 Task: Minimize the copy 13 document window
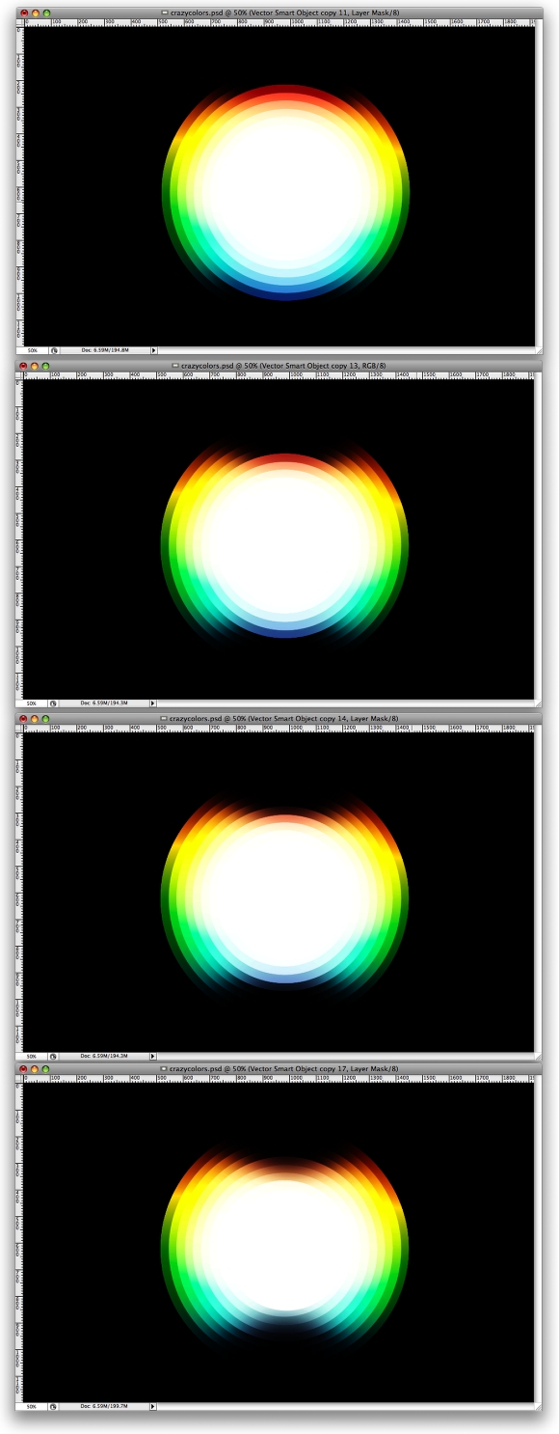click(x=35, y=366)
